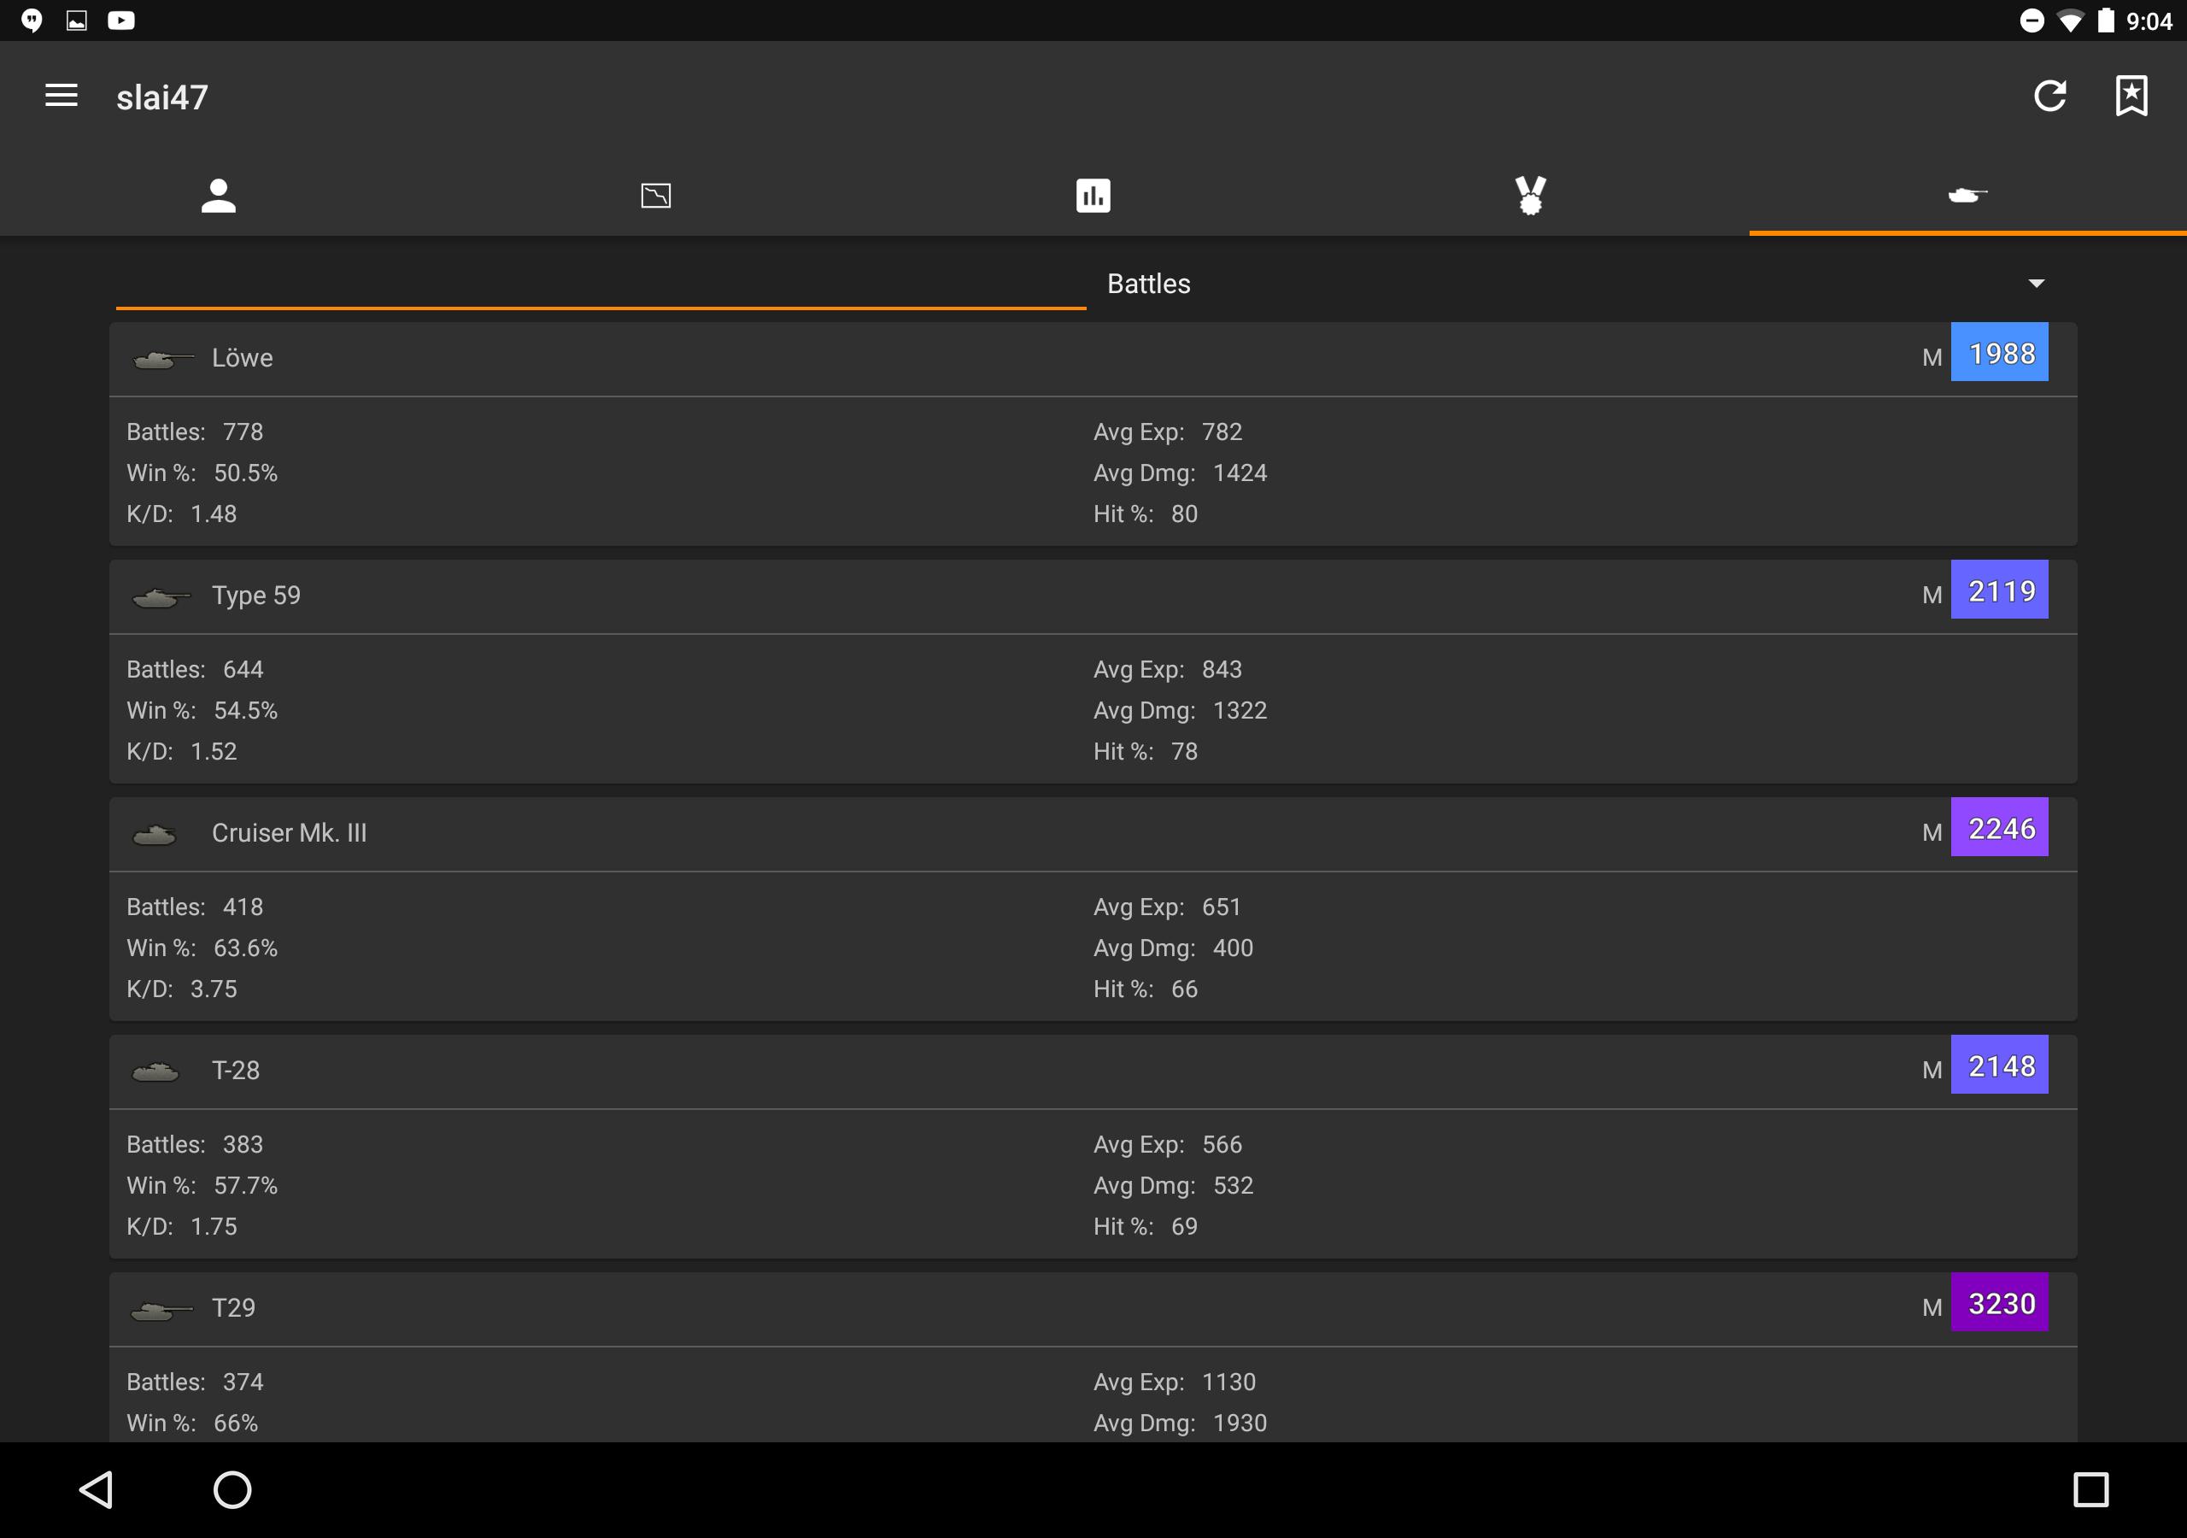Focus the tank search filter field
Viewport: 2187px width, 1538px height.
click(x=600, y=284)
